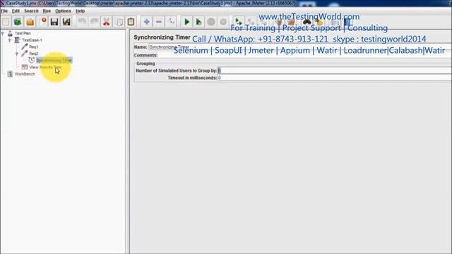This screenshot has width=452, height=254.
Task: Click the Close test plan icon
Action: [x=43, y=22]
